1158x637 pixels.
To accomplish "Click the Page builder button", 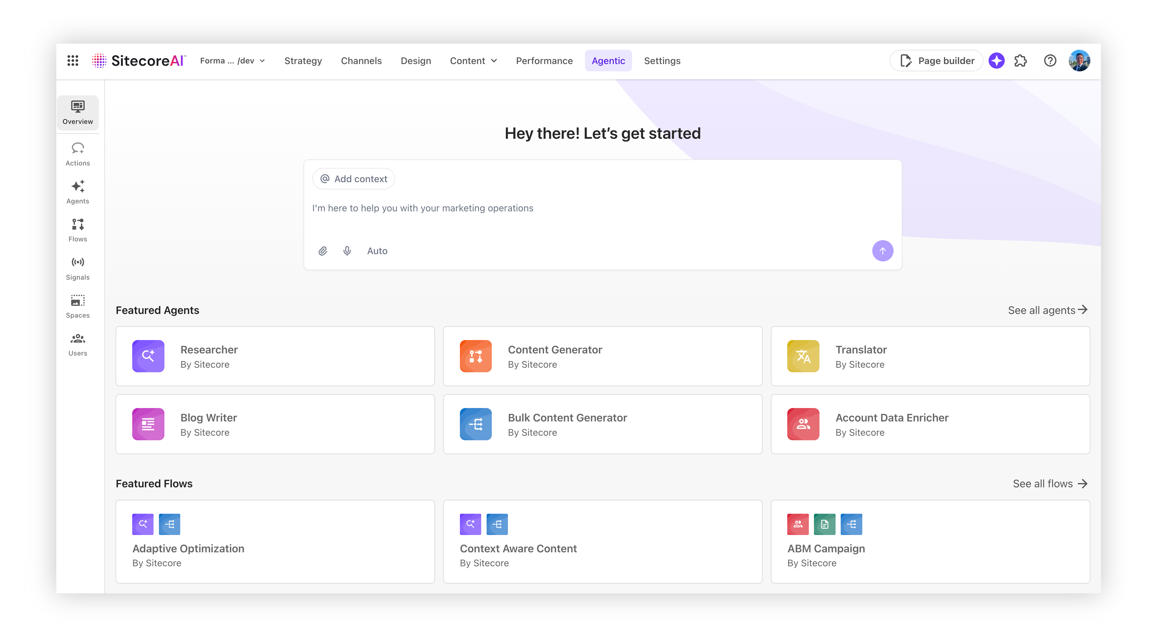I will click(937, 61).
